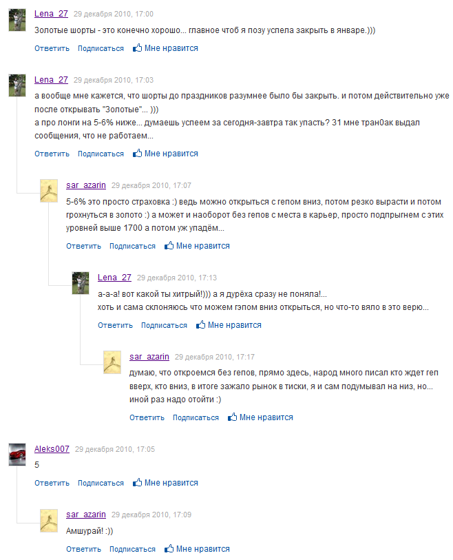Click Подписаться under Lena_27's 17:13 reply
The height and width of the screenshot is (560, 453).
pyautogui.click(x=164, y=325)
